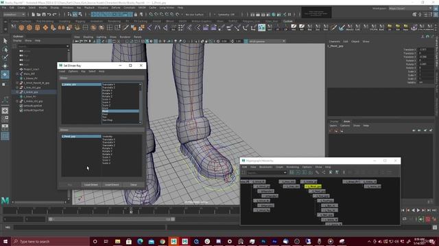Click the MEL command line field
The height and width of the screenshot is (246, 439).
(90, 228)
